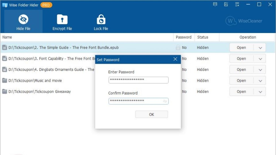
Task: Open the feedback chat icon in title bar
Action: [215, 4]
